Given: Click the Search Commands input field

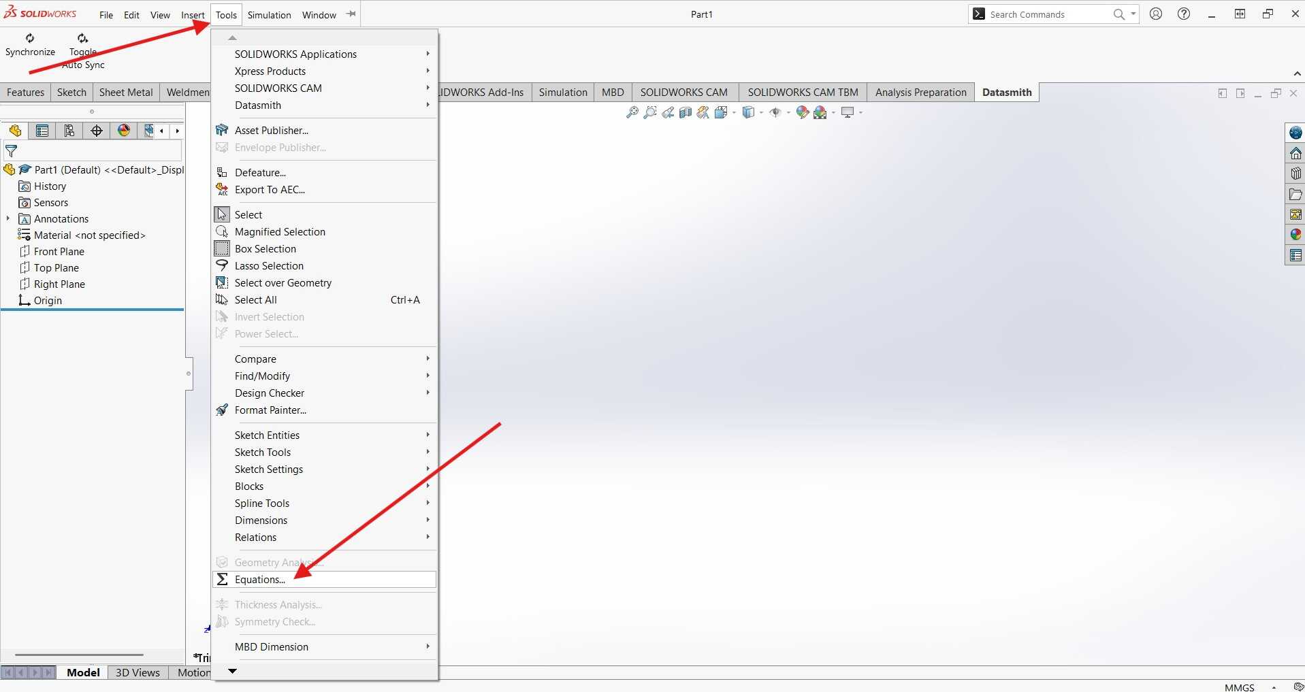Looking at the screenshot, I should point(1048,14).
